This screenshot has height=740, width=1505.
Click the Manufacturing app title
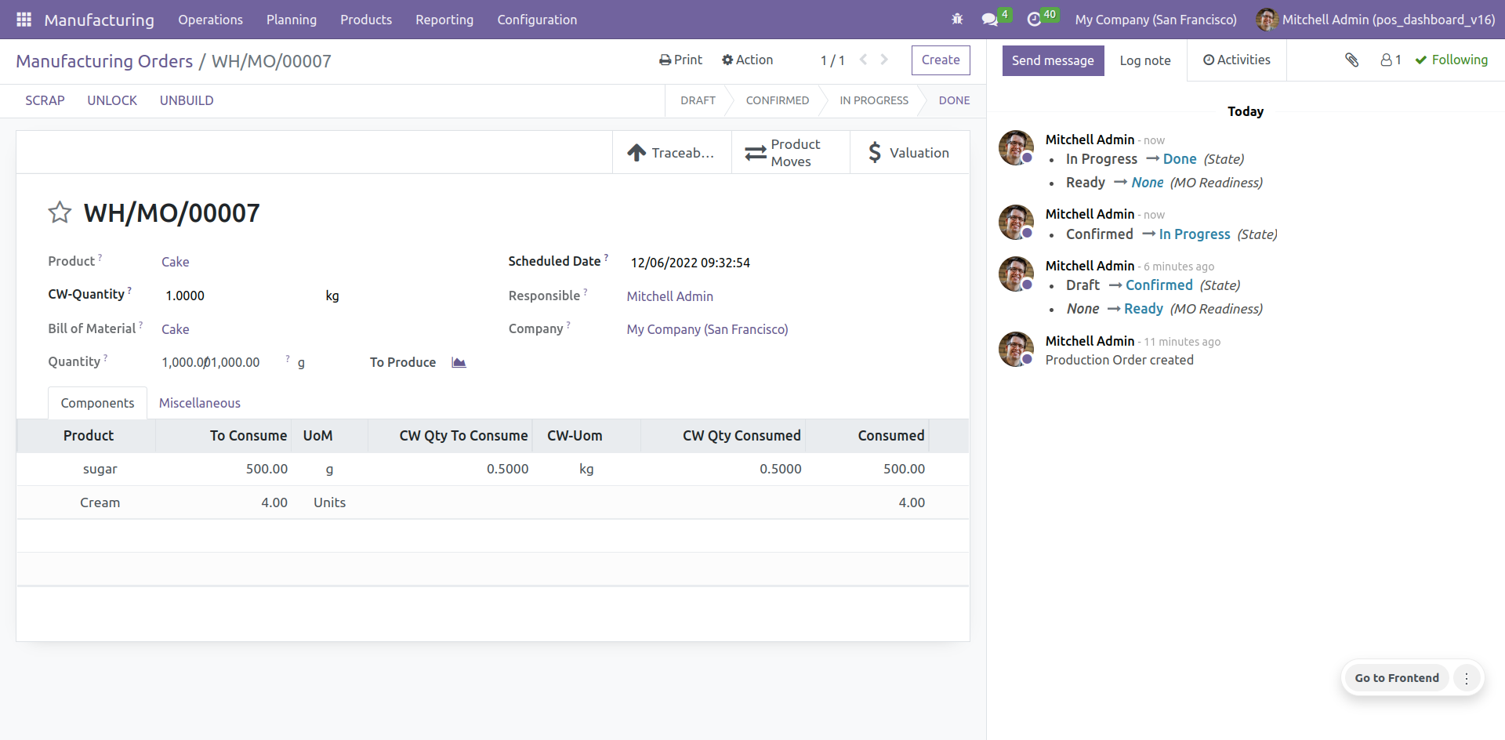(100, 20)
